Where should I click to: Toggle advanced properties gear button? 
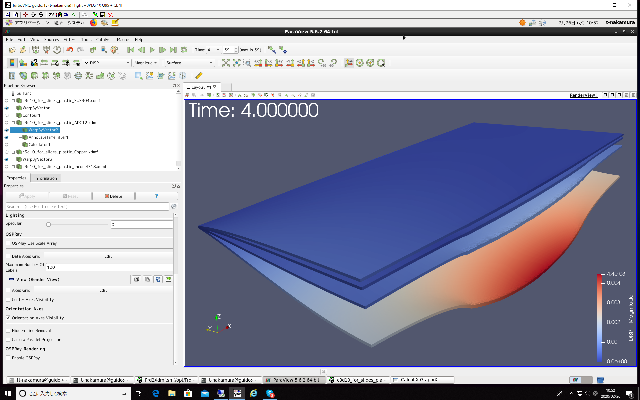point(174,207)
